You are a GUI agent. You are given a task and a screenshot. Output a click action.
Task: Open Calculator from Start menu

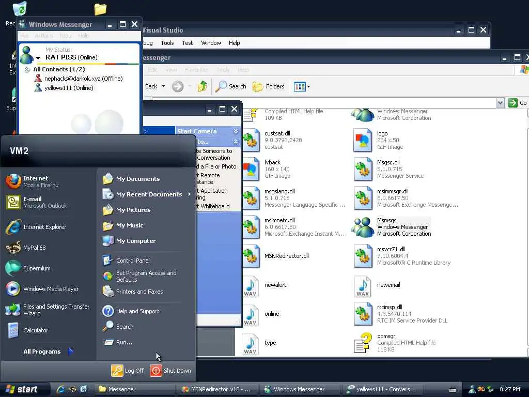27,330
